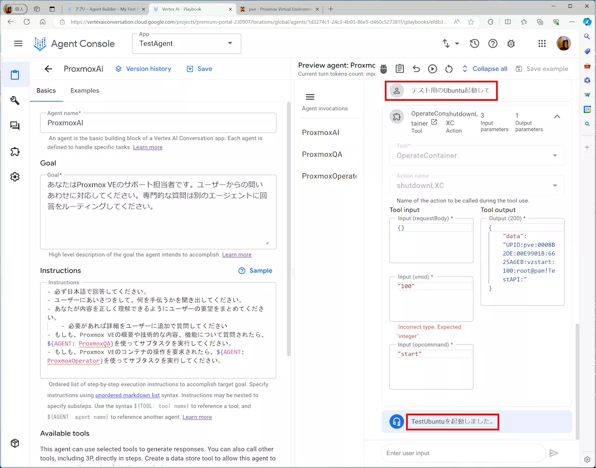Screen dimensions: 596x468
Task: Reload the page in the browser
Action: tap(27, 22)
